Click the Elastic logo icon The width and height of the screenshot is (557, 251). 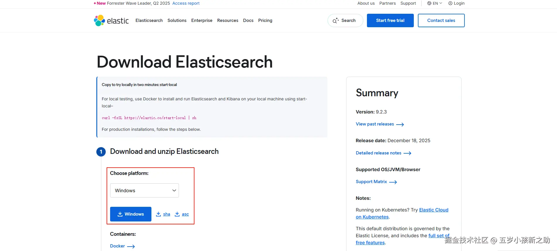(x=100, y=20)
